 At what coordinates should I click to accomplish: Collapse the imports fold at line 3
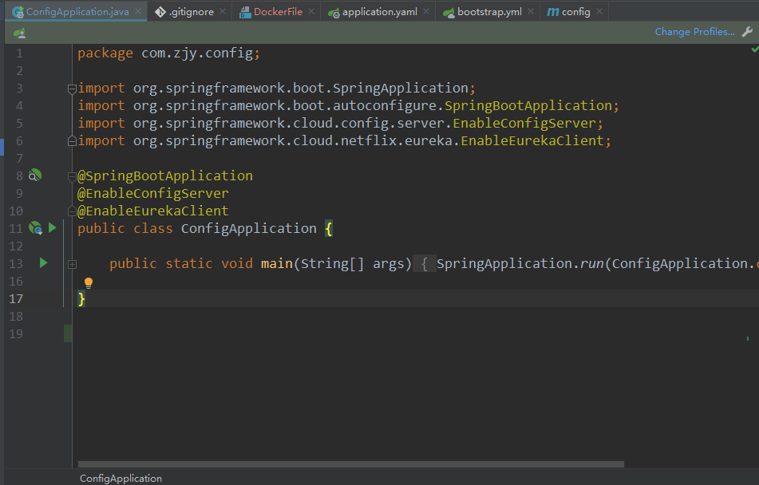pos(72,89)
